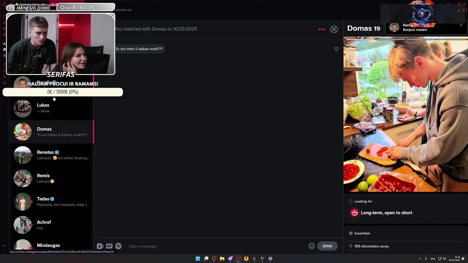Screen dimensions: 468x263
Task: Click the microphone icon in the system tray
Action: click(426, 259)
